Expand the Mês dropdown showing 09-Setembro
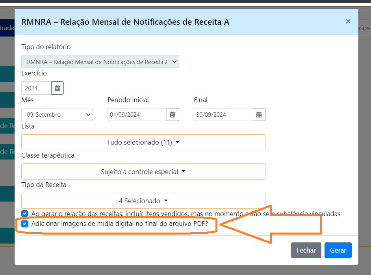The height and width of the screenshot is (275, 371). click(x=57, y=115)
